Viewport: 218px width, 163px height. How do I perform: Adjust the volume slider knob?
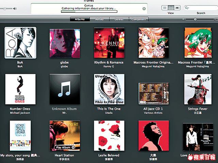pyautogui.click(x=5, y=9)
